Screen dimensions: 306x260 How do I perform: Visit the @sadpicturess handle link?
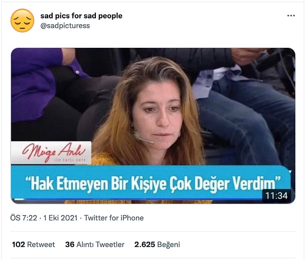click(x=65, y=26)
